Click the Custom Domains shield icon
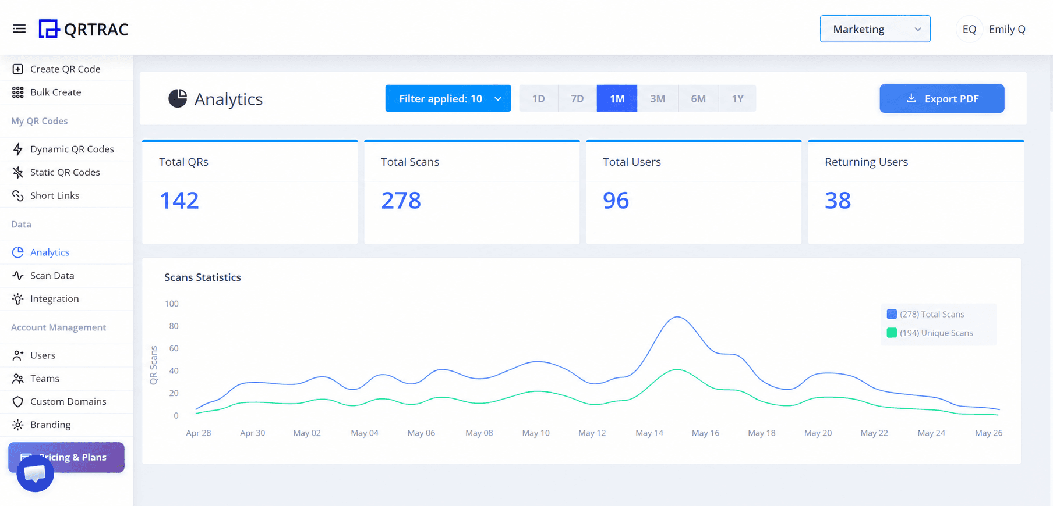Viewport: 1053px width, 506px height. (18, 402)
